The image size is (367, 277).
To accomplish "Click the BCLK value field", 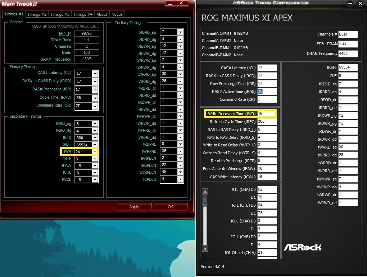I will point(87,33).
